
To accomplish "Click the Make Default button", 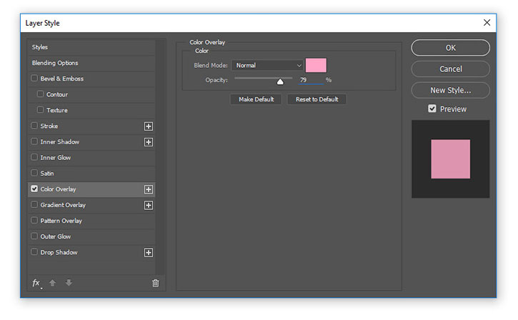I will pos(256,99).
